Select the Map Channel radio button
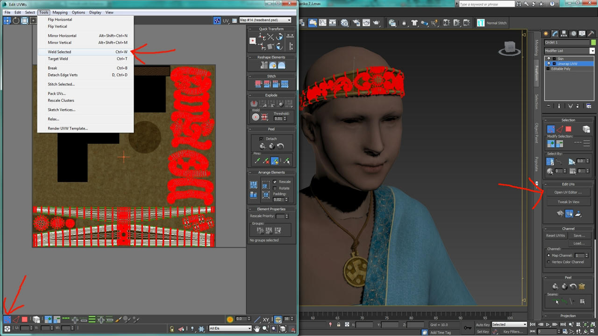The width and height of the screenshot is (598, 336). click(x=549, y=255)
